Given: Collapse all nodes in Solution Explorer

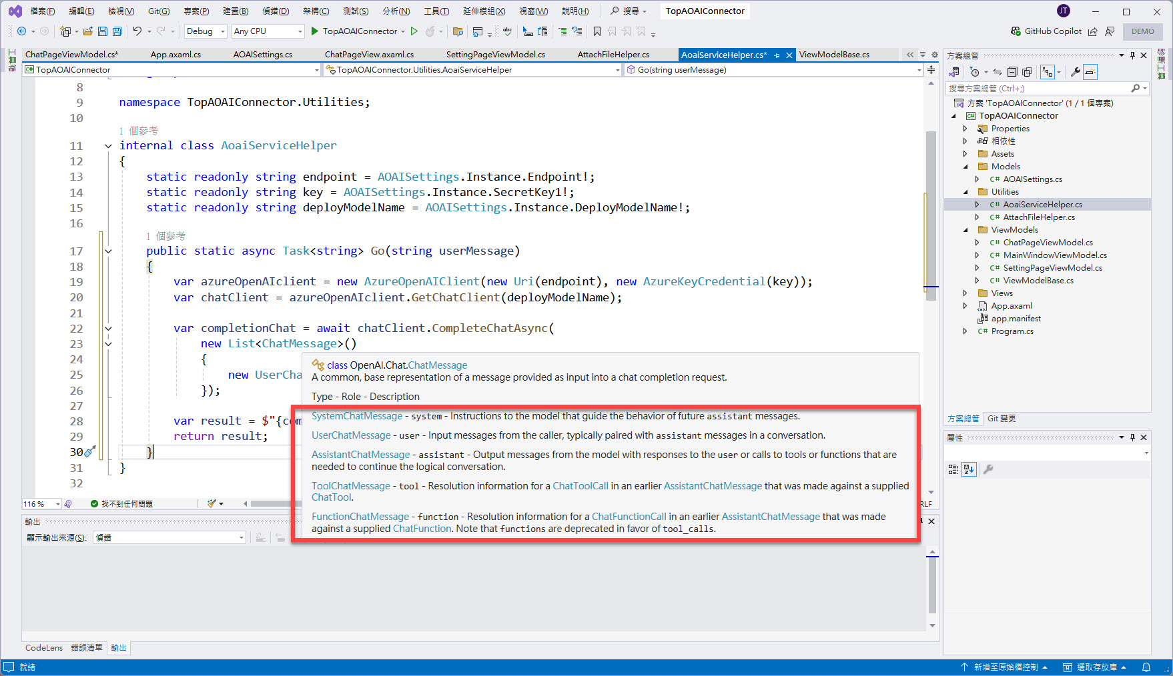Looking at the screenshot, I should point(1012,72).
